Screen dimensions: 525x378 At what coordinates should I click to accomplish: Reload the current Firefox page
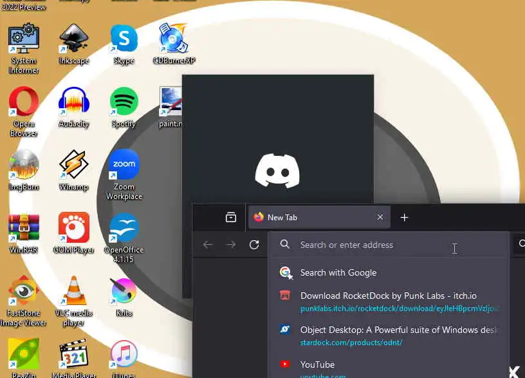tap(254, 245)
